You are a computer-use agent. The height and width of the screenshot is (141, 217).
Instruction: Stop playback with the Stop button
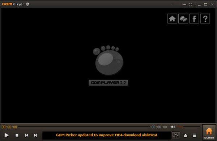(17, 135)
